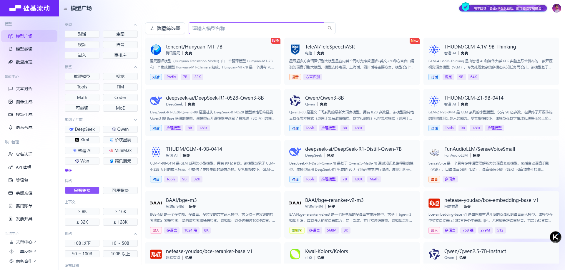565x270 pixels.
Task: Click the 硅基流动 logo in the header
Action: (29, 8)
